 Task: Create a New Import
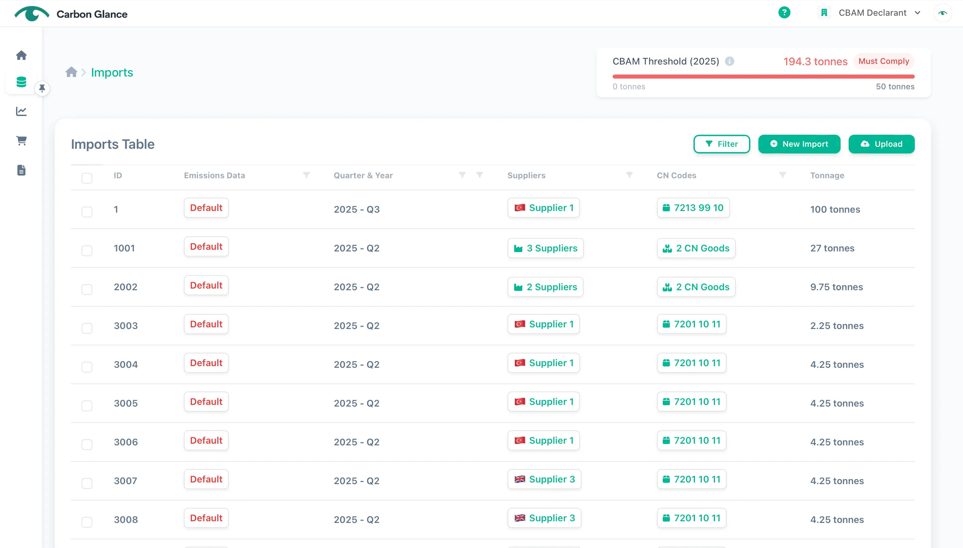click(799, 144)
